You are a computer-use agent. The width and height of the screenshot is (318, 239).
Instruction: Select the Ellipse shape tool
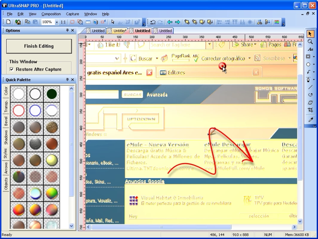308,64
